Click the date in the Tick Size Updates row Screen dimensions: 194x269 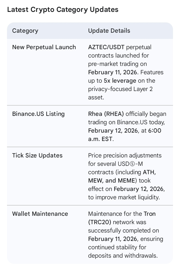tap(139, 189)
